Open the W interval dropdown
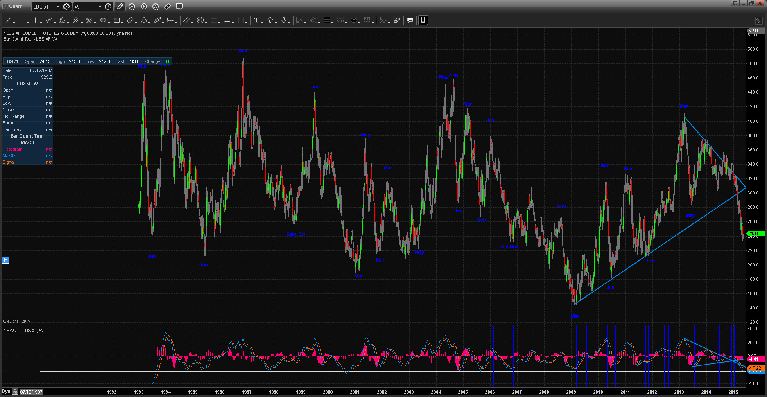 click(87, 7)
